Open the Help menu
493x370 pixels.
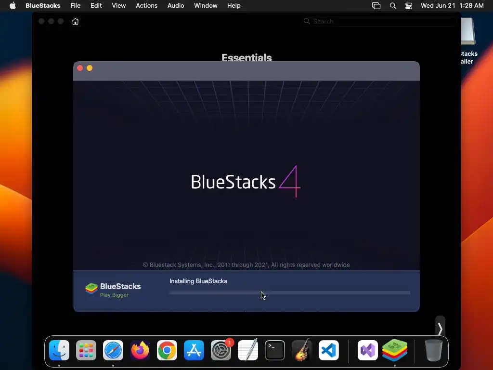pos(234,5)
